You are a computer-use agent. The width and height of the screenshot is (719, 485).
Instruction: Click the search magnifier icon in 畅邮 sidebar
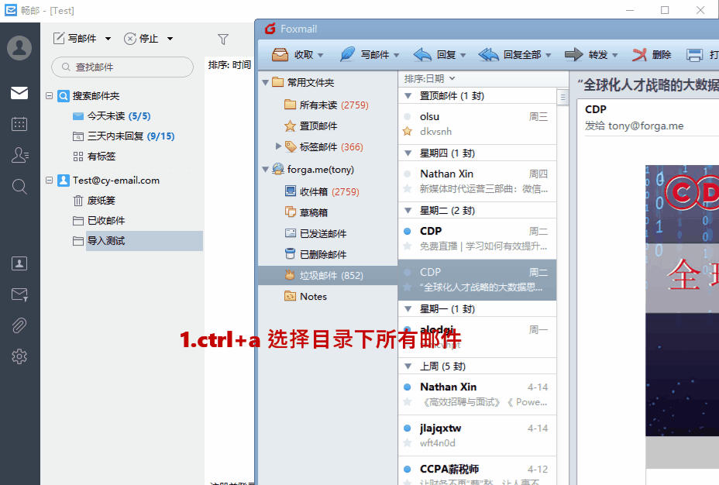[19, 187]
